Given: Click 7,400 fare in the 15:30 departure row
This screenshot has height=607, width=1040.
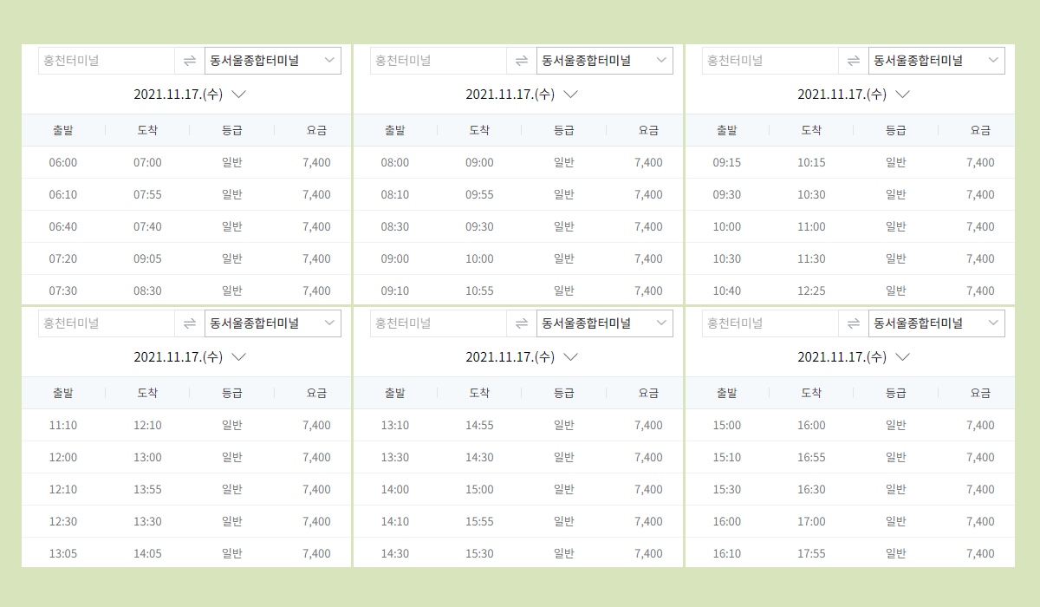Looking at the screenshot, I should point(980,490).
